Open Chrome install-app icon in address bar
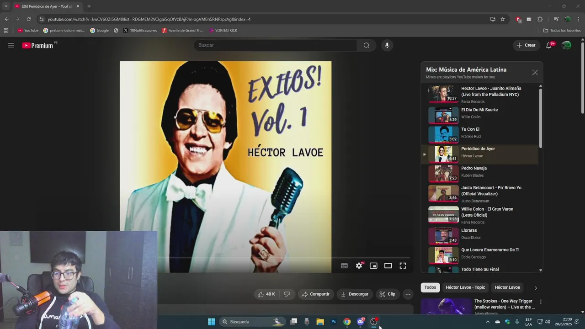Screen dimensions: 585x329 493,19
